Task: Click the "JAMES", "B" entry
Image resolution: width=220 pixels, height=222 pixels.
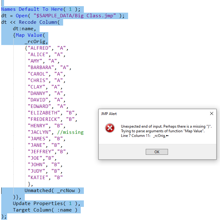Action: [x=46, y=139]
